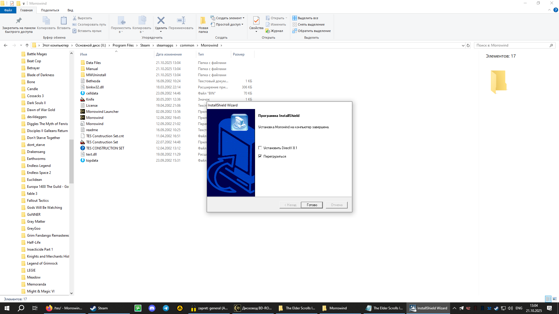Uncheck the Перегрузиться restart checkbox

point(260,156)
